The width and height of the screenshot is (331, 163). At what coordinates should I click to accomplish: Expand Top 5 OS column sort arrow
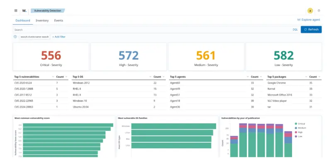150,77
